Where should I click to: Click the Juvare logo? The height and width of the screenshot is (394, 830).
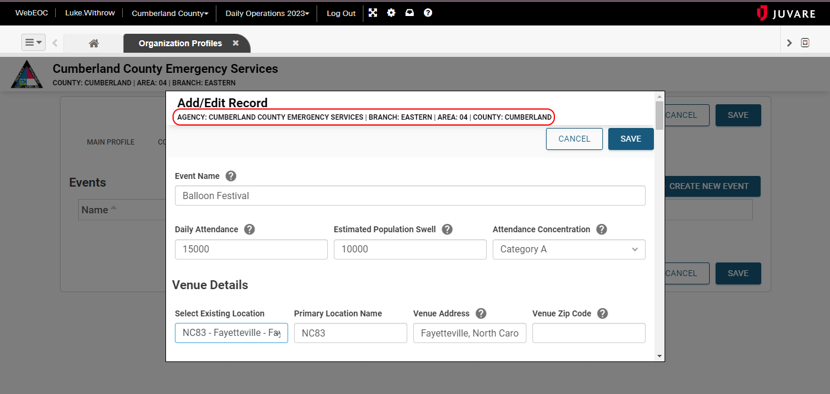click(786, 12)
